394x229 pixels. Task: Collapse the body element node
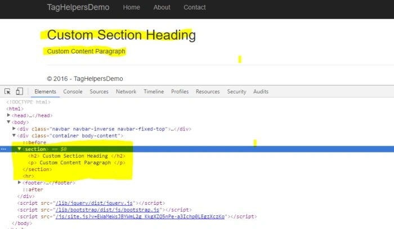[x=8, y=122]
